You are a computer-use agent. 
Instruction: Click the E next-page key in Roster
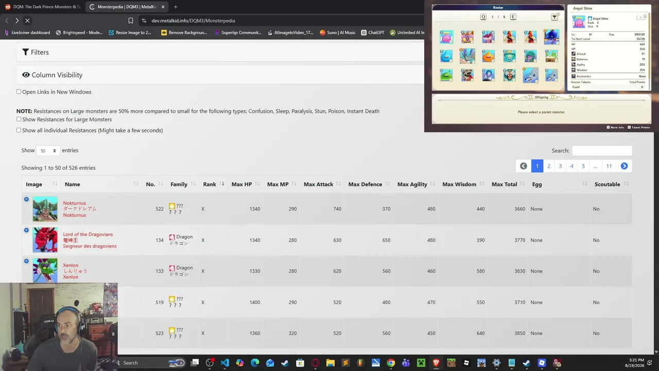tap(513, 17)
